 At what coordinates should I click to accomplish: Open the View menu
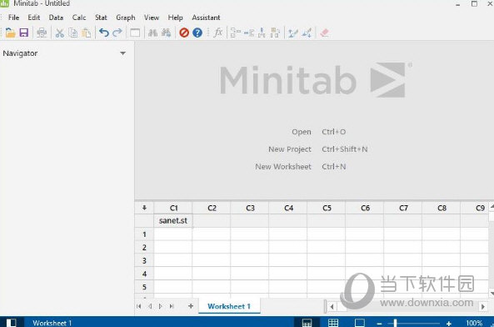152,18
